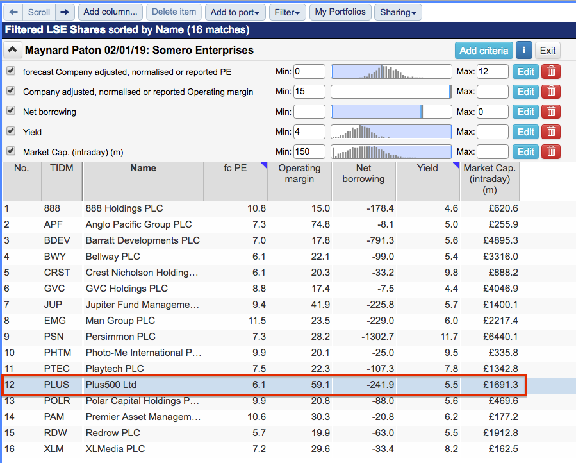Viewport: 576px width, 463px height.
Task: Click the Operating margin Min field
Action: click(x=309, y=92)
